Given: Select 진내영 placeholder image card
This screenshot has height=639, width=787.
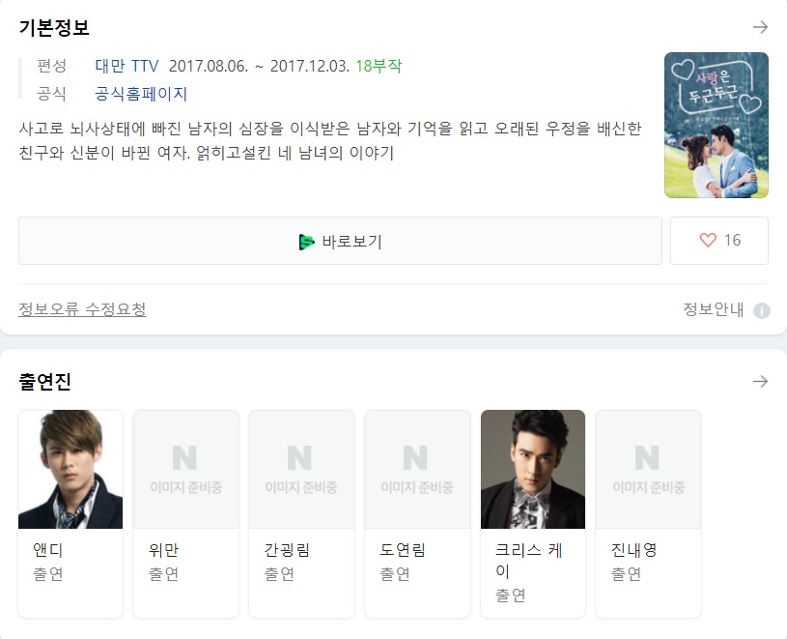Looking at the screenshot, I should 648,469.
